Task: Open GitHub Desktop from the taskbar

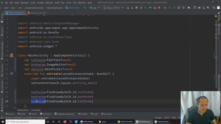Action: click(87, 122)
